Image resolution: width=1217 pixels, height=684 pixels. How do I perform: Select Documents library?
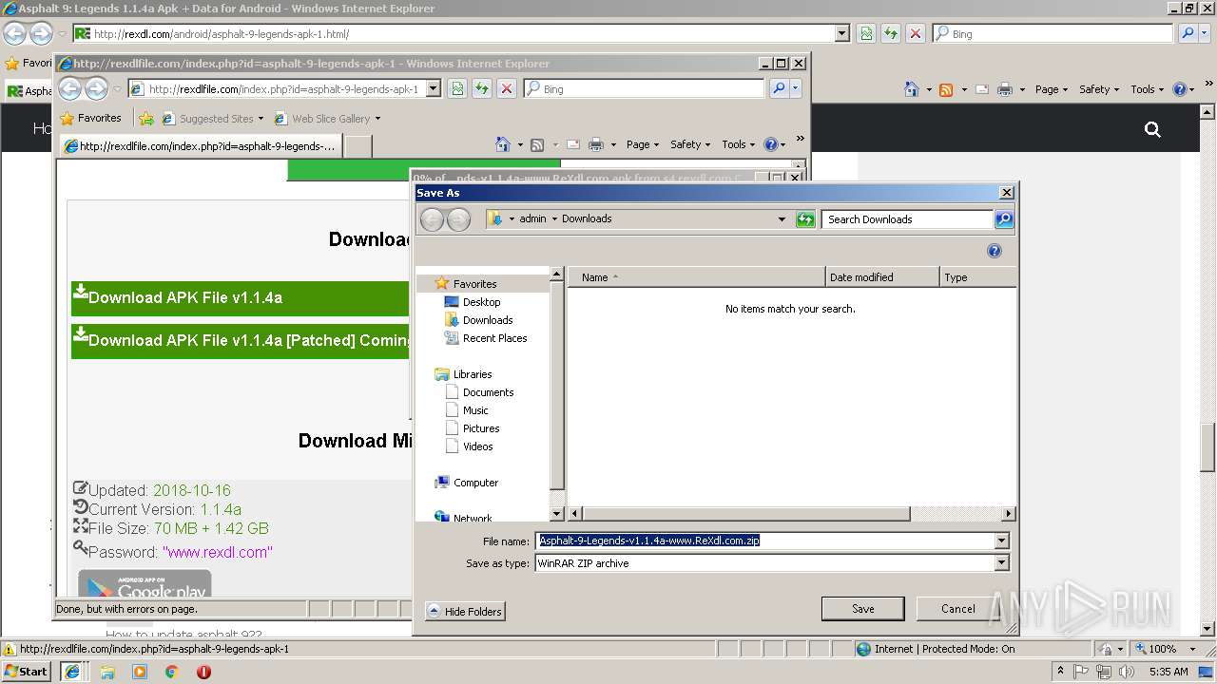coord(488,392)
